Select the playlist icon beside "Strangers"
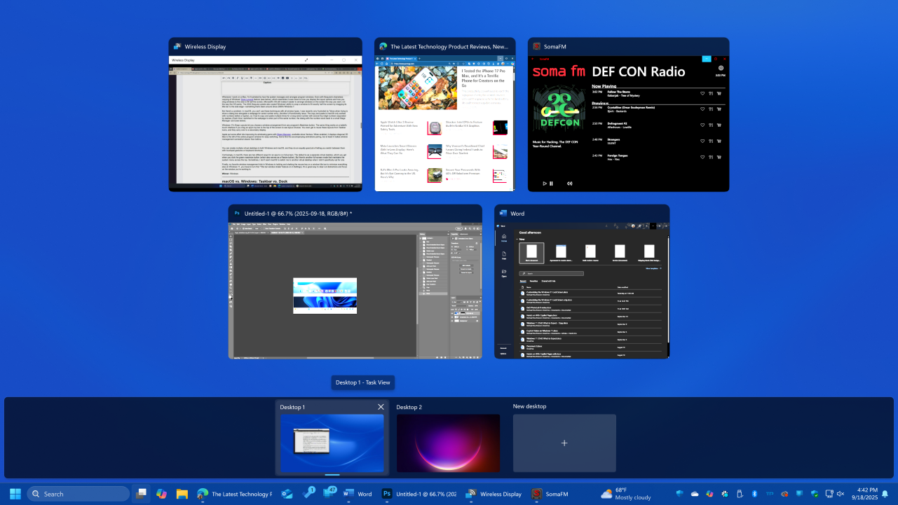The width and height of the screenshot is (898, 505). 710,141
